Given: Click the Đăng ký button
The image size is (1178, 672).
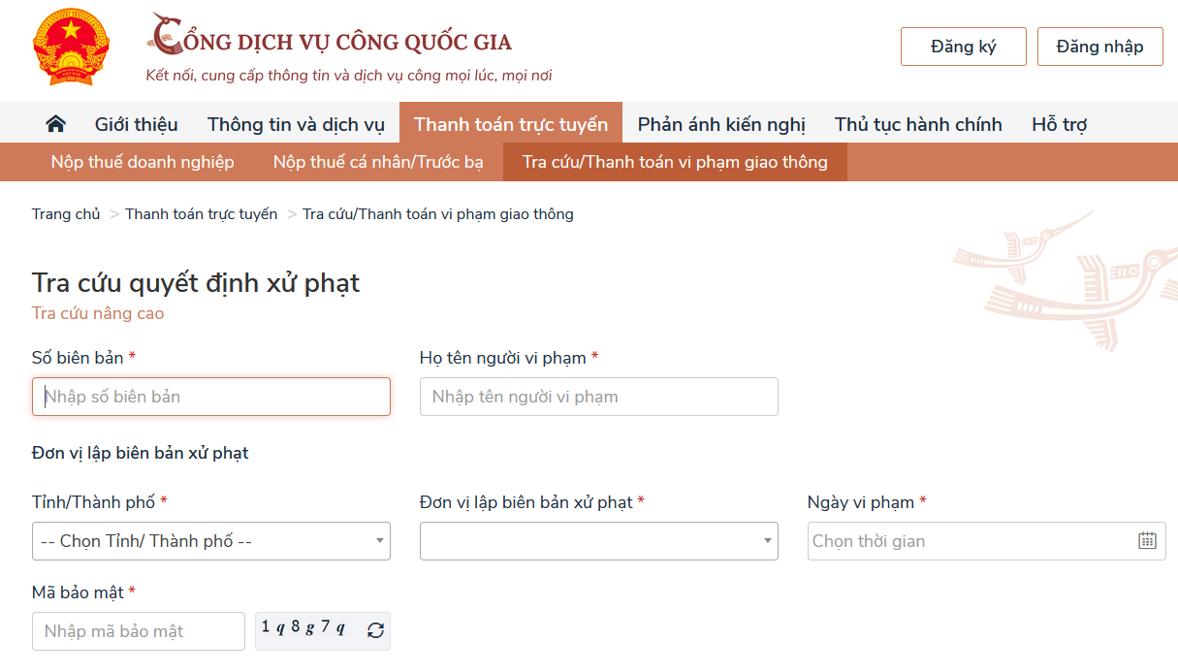Looking at the screenshot, I should click(963, 46).
